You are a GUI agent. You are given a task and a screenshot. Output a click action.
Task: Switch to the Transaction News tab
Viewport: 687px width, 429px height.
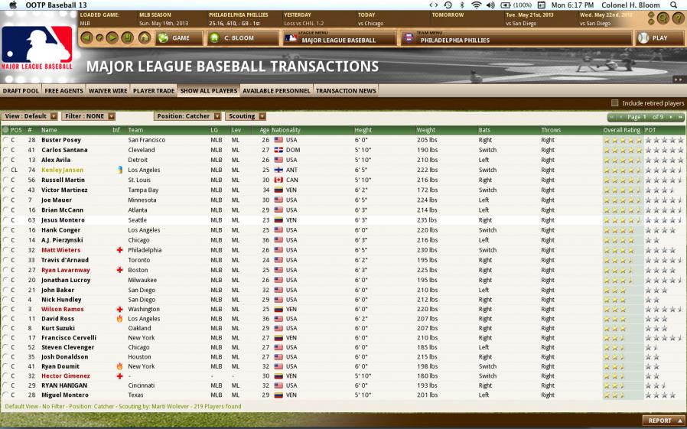click(346, 90)
